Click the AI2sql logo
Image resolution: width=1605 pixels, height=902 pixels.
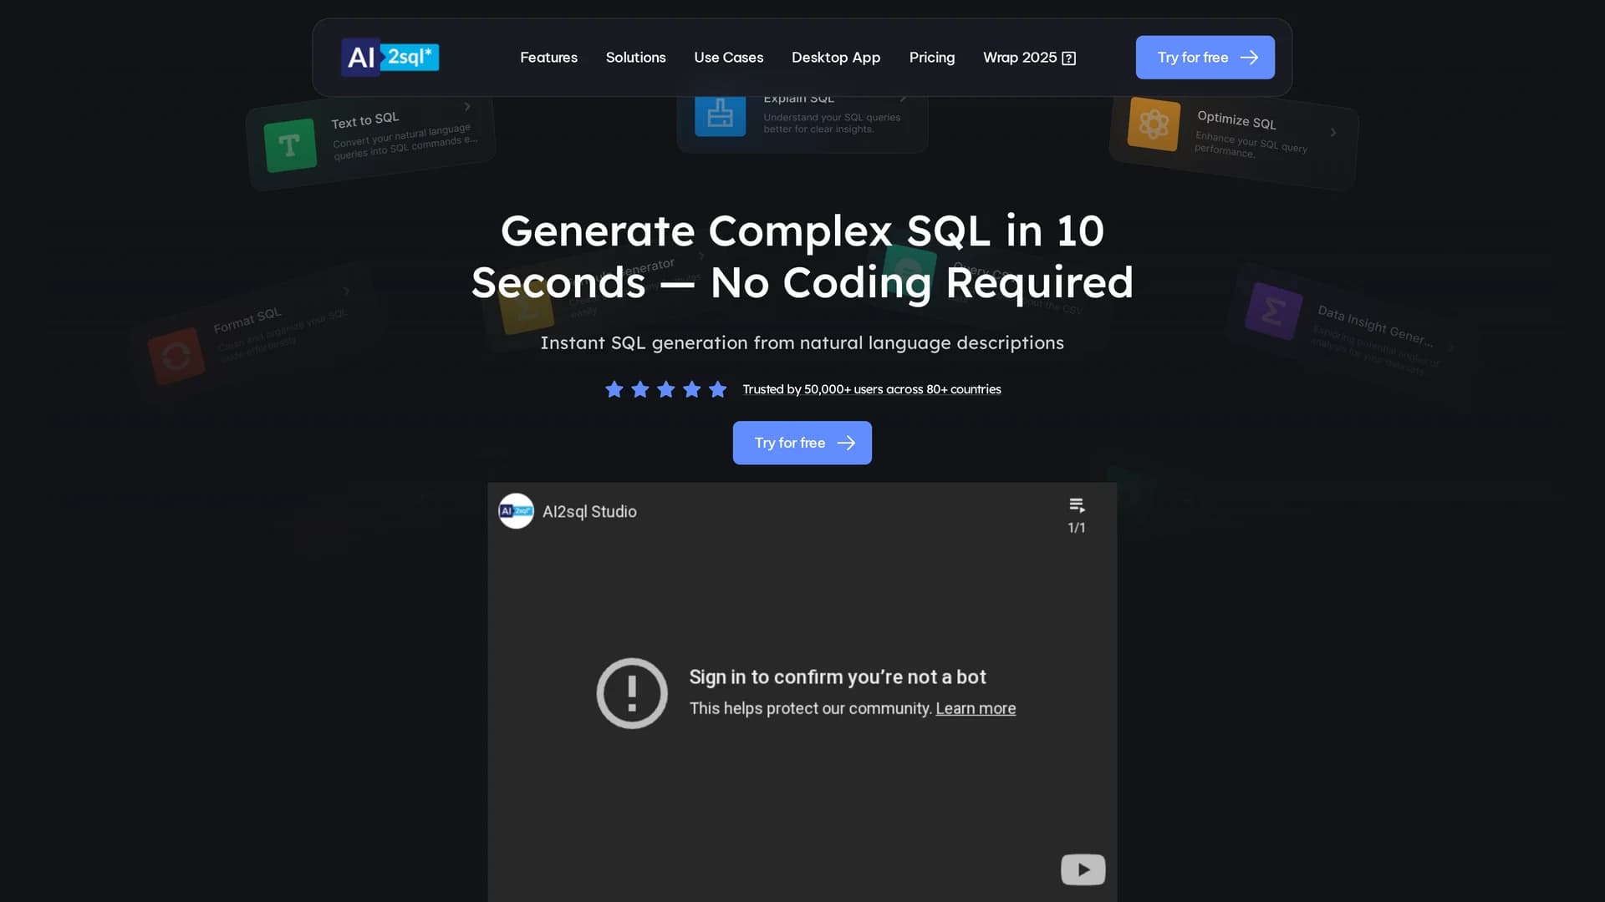(x=390, y=57)
